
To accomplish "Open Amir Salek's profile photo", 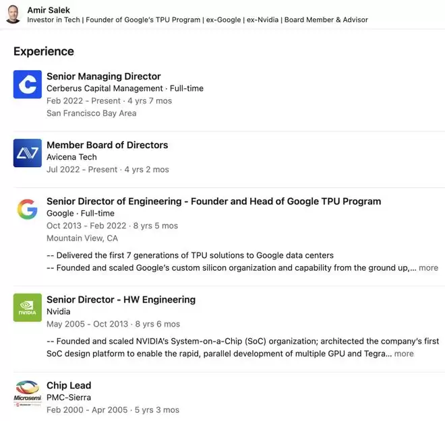I will 13,14.
